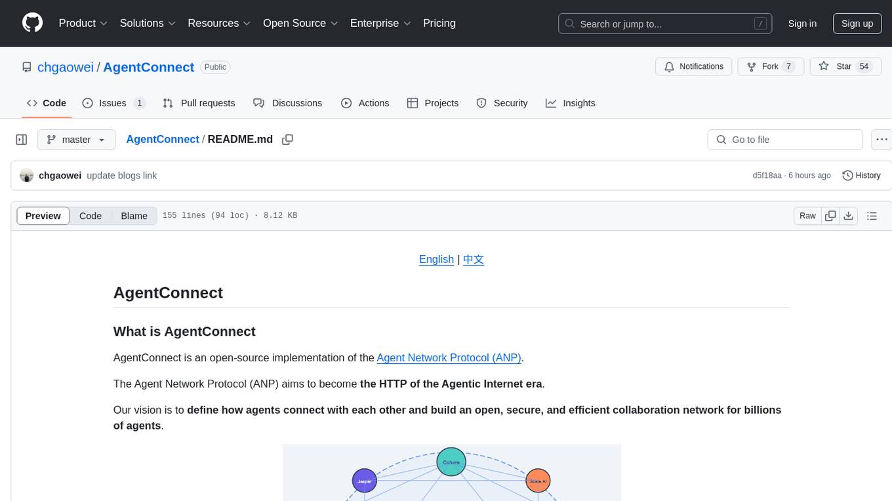Download the raw file icon
Image resolution: width=892 pixels, height=501 pixels.
click(x=848, y=216)
